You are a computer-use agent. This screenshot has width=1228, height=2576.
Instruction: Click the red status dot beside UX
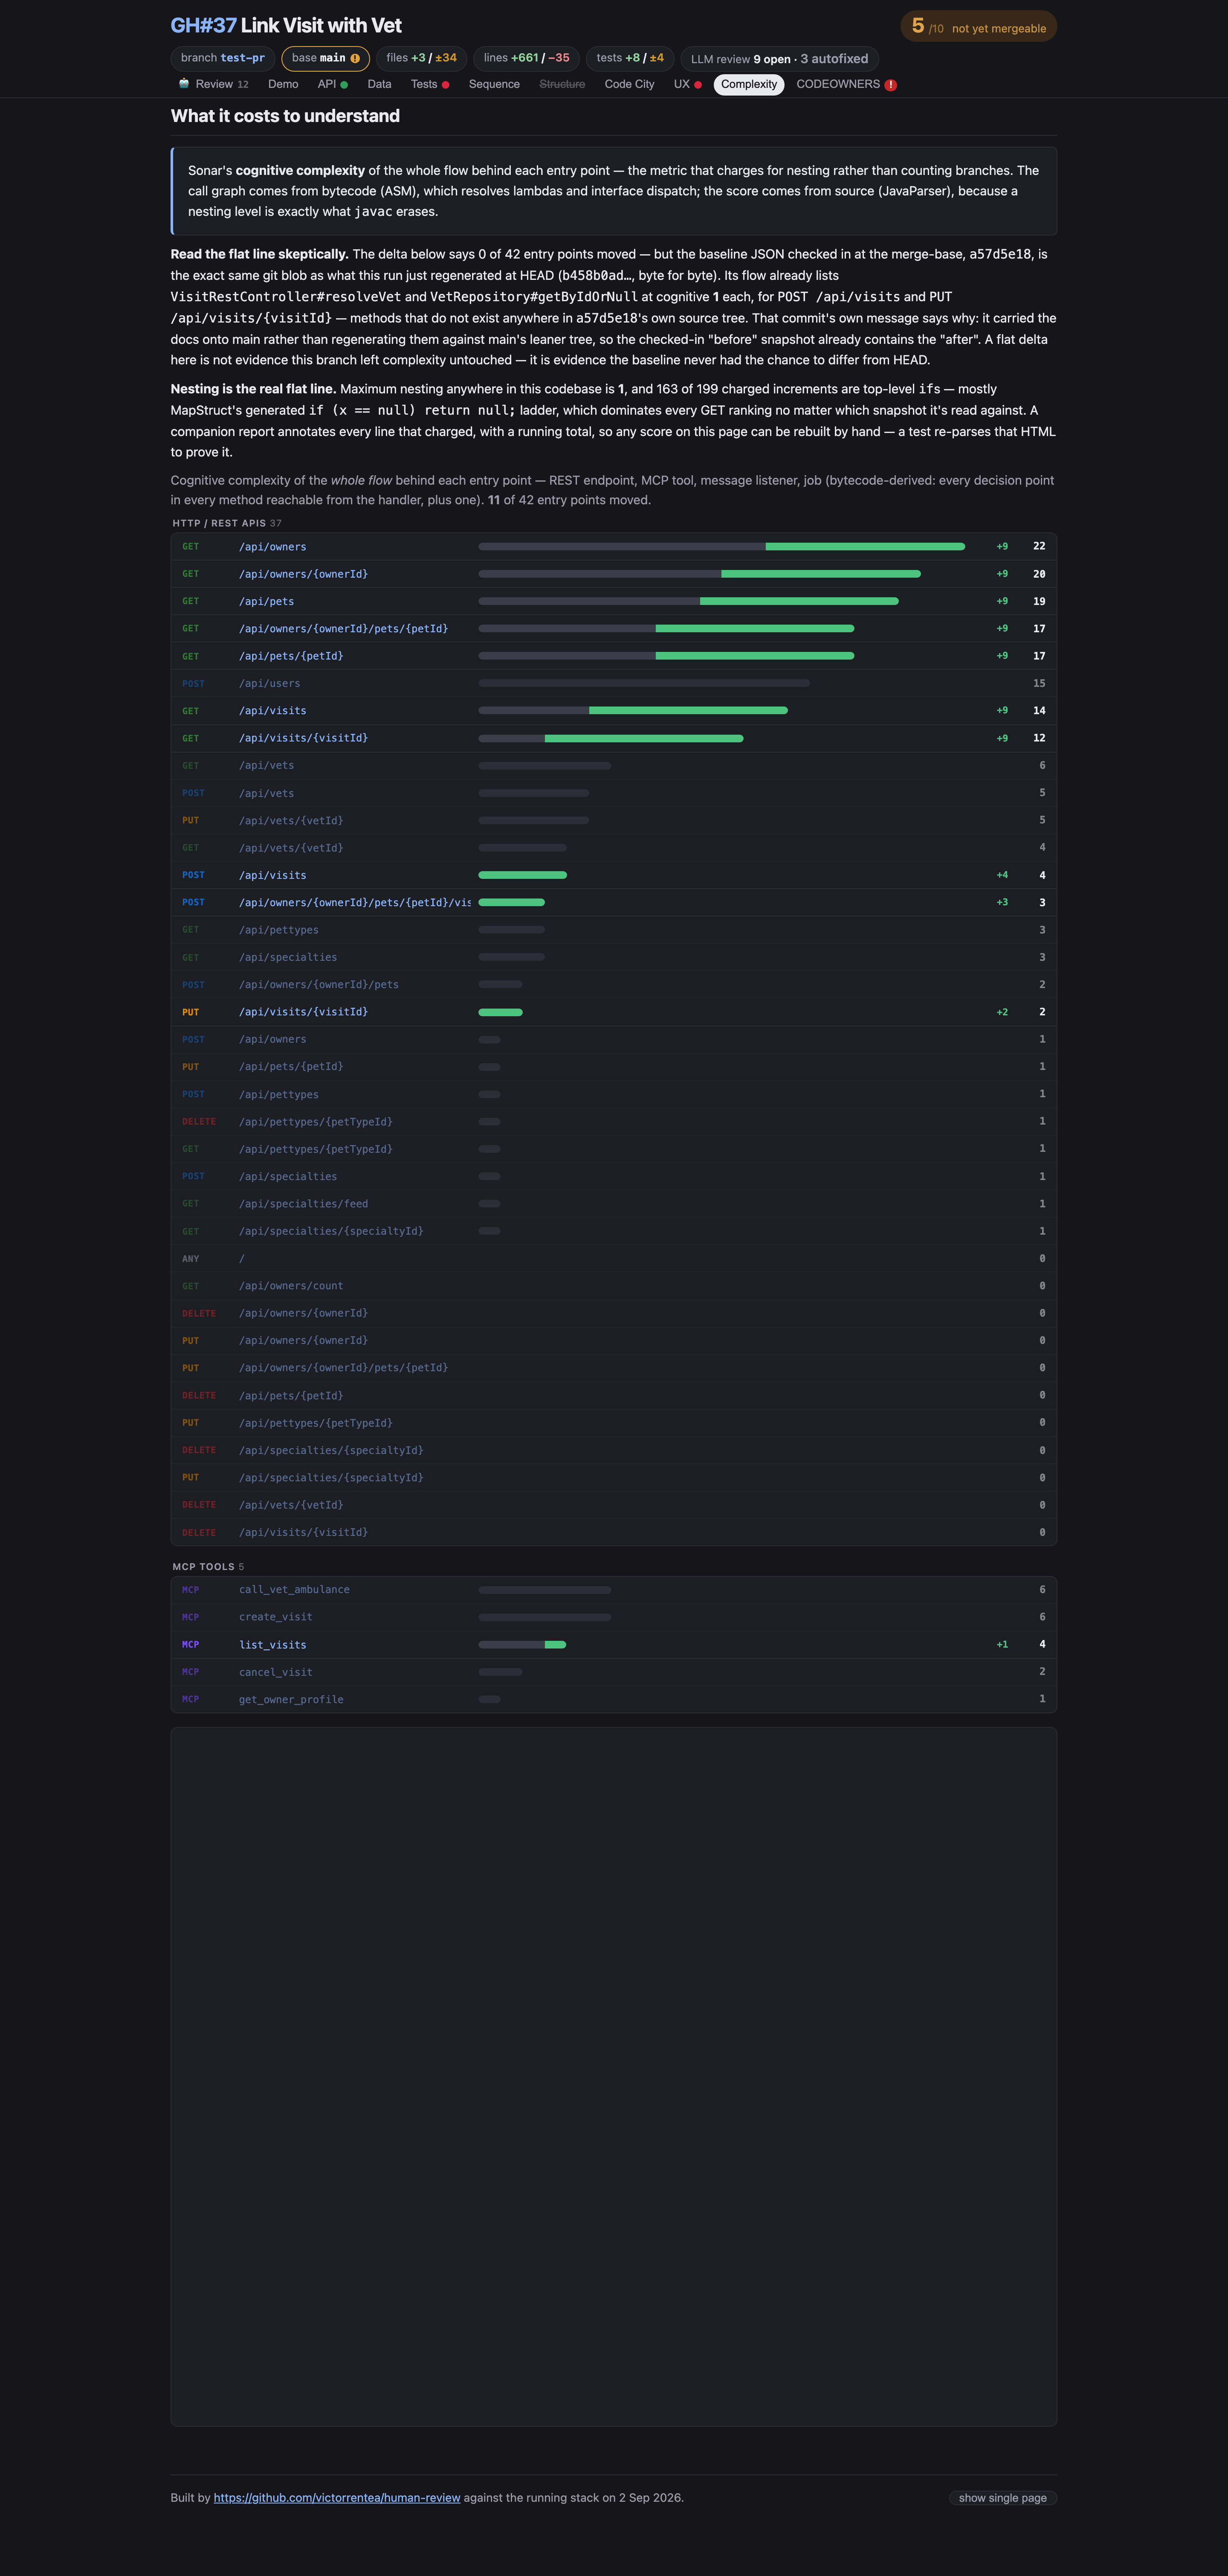[698, 85]
